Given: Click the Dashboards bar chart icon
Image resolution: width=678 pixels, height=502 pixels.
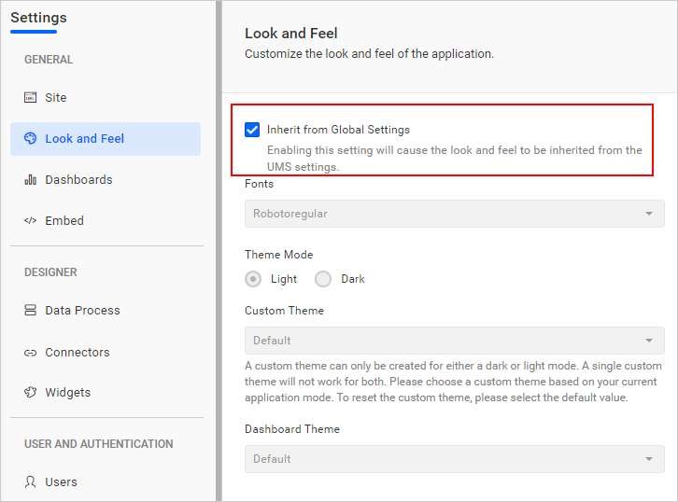Looking at the screenshot, I should point(30,180).
